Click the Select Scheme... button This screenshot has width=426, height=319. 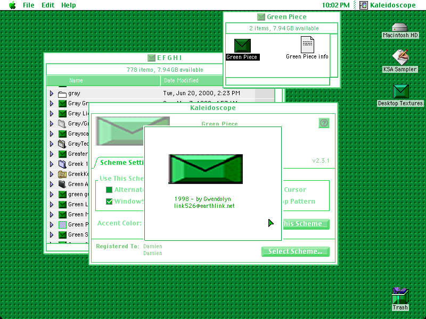click(296, 251)
